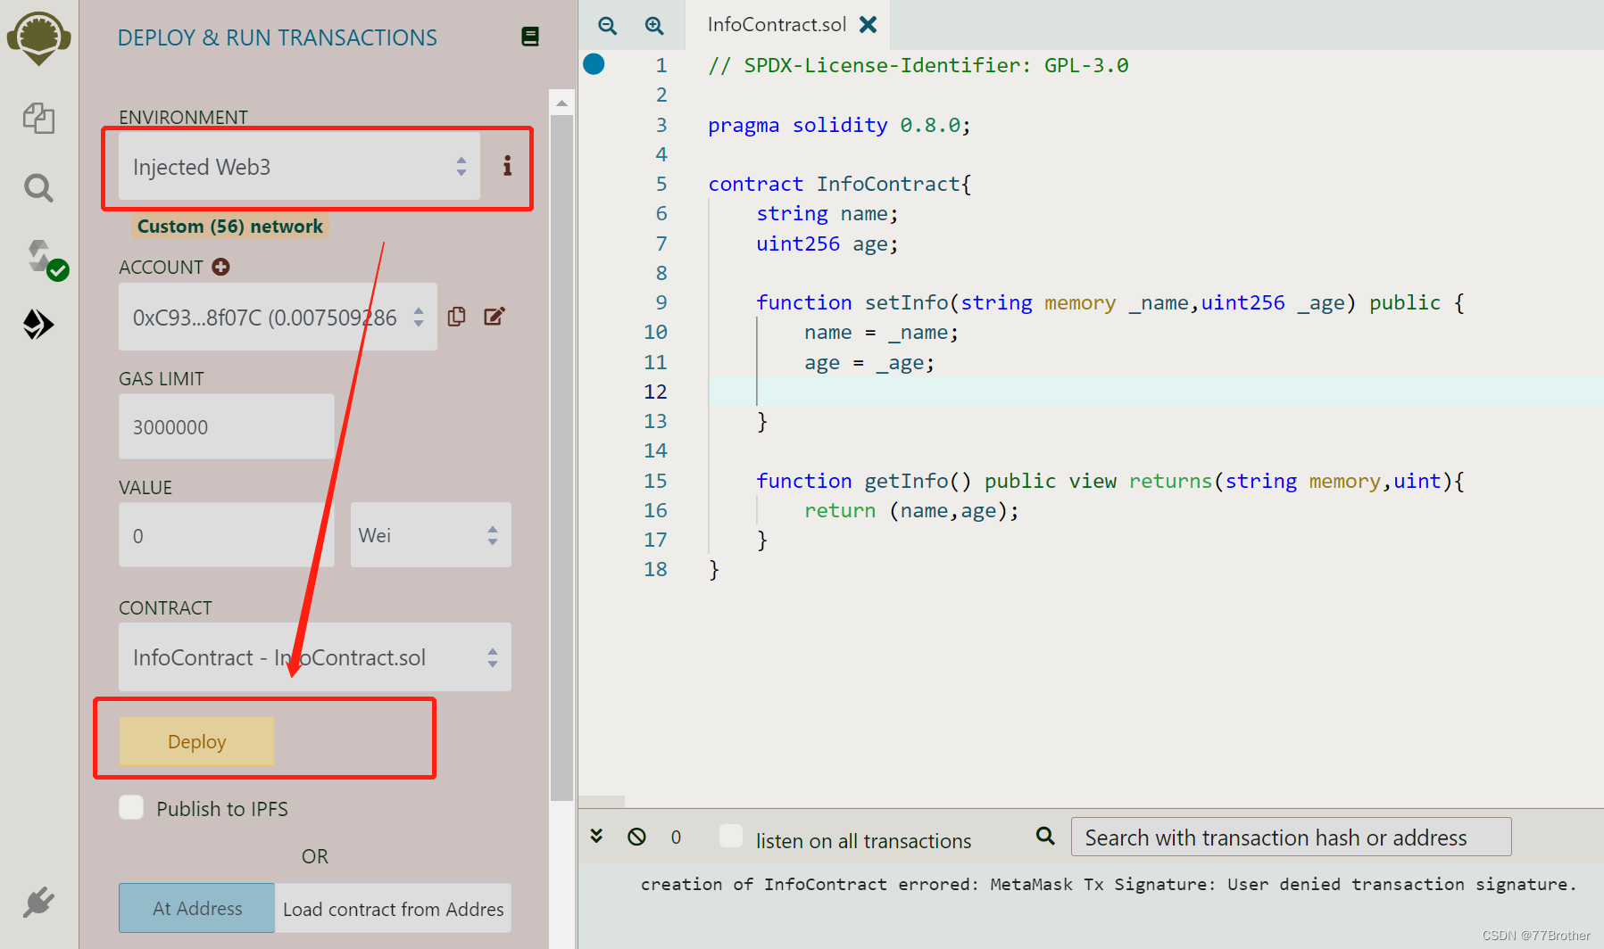Screen dimensions: 1604x949
Task: Click the setInfo function declaration line
Action: point(1110,302)
